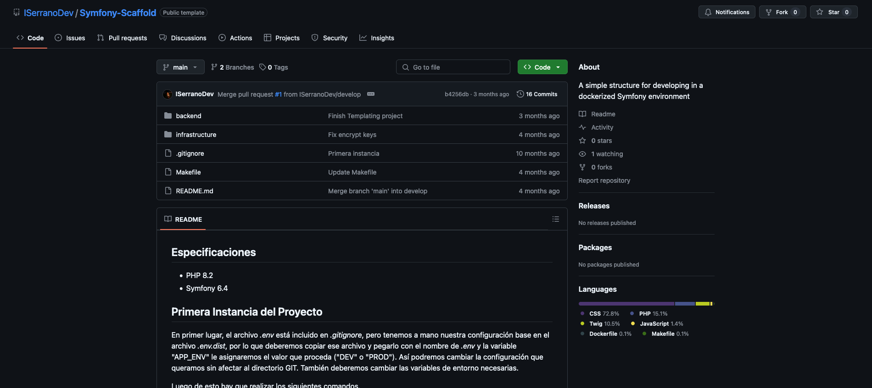Open the Projects tab
872x388 pixels.
(282, 38)
